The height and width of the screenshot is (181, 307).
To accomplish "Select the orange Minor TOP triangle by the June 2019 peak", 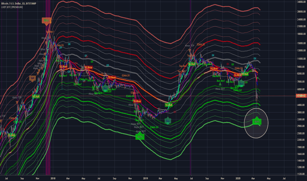I will (x=190, y=51).
